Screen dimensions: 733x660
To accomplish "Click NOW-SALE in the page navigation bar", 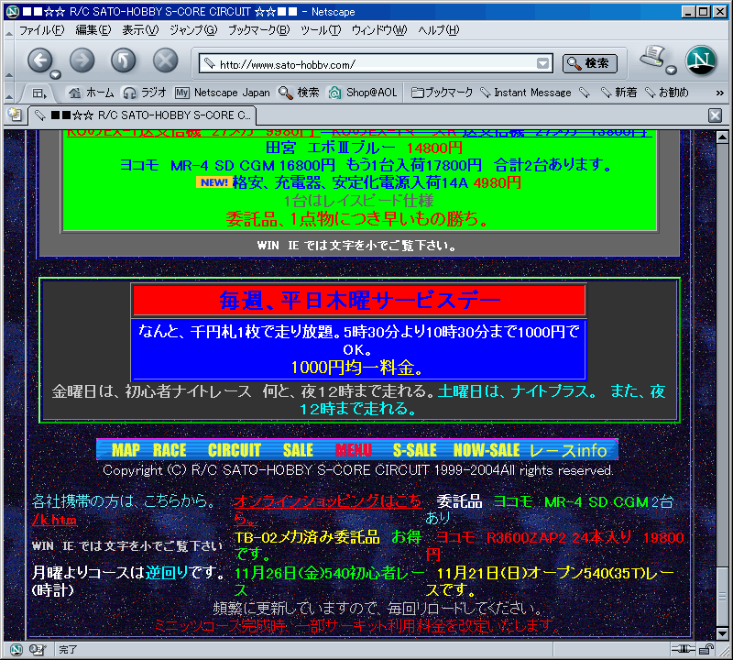I will pos(487,450).
